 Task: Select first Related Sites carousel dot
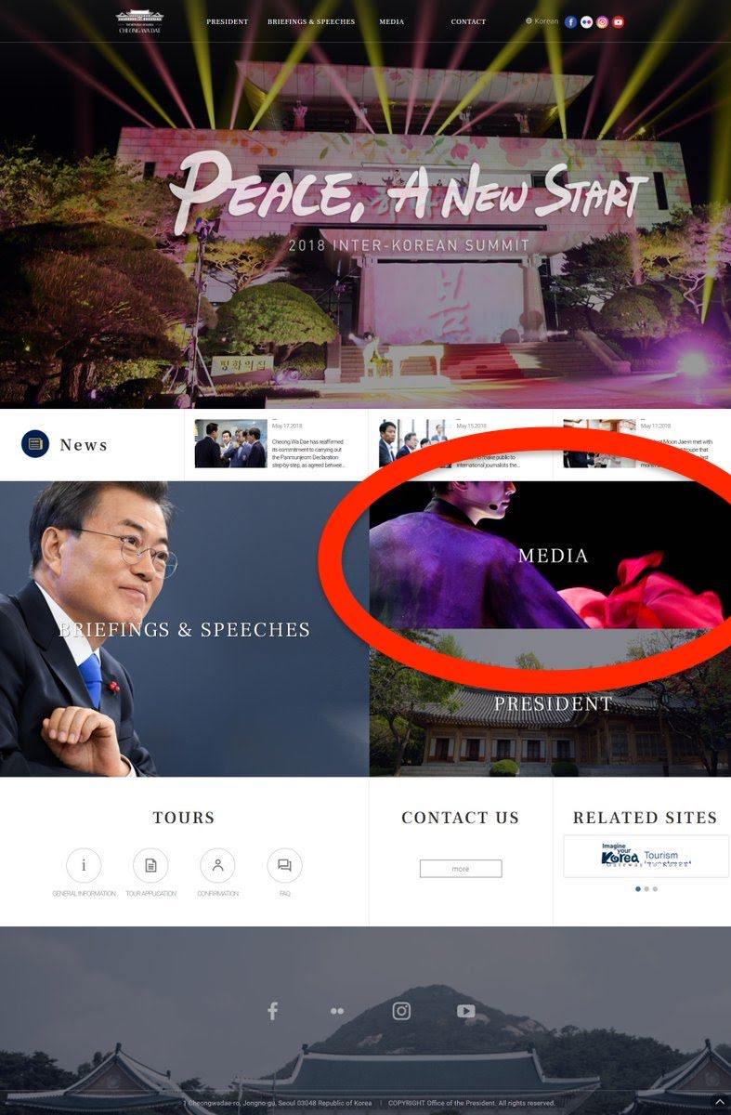tap(638, 889)
